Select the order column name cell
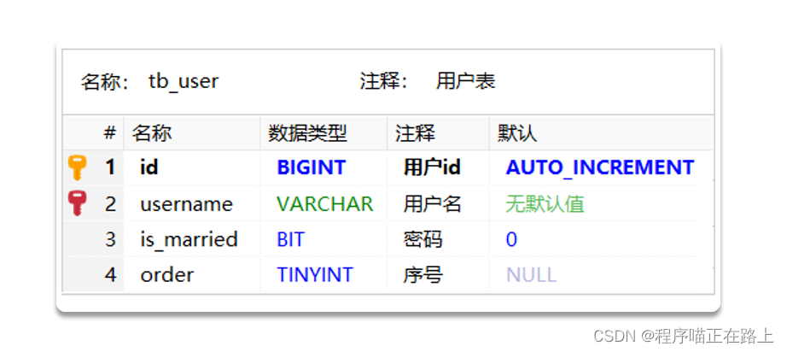Screen dimensions: 787x352 coord(192,274)
